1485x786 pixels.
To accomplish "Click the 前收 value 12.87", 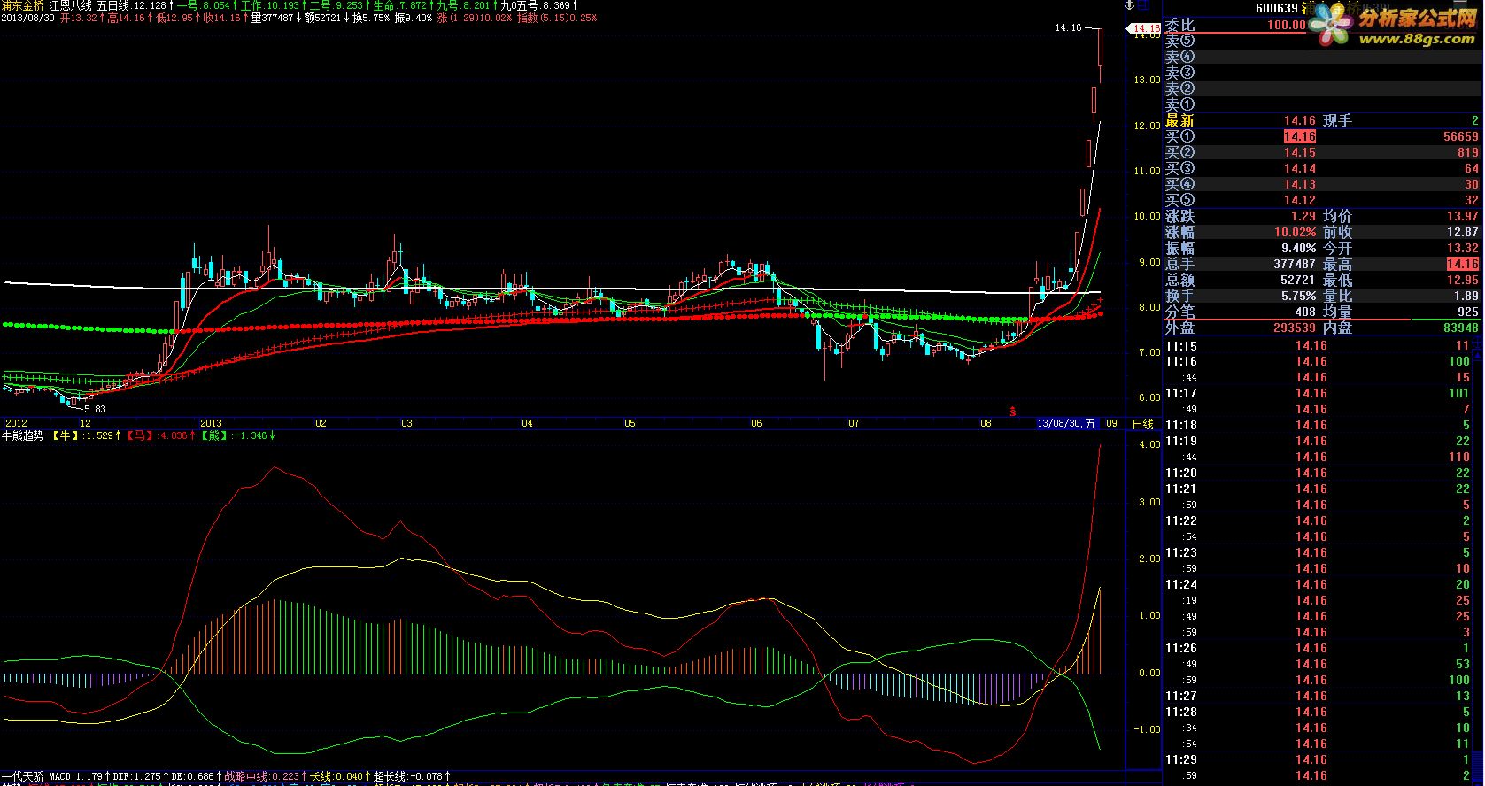I will 1463,232.
